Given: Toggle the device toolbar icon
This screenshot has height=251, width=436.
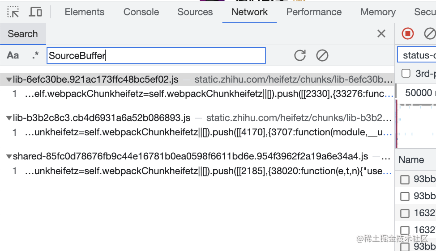Looking at the screenshot, I should [x=35, y=12].
